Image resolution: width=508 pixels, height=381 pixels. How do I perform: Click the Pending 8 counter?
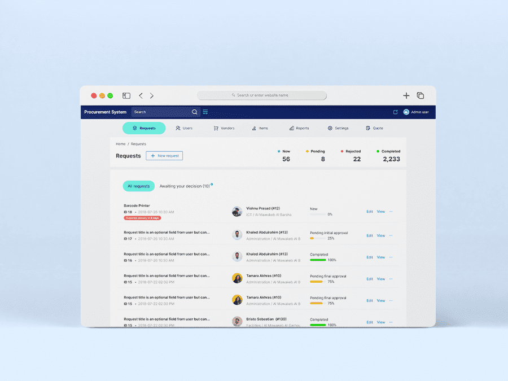click(x=316, y=156)
